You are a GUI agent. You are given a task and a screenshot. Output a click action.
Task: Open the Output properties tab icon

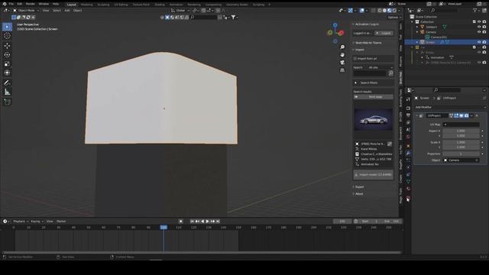point(408,115)
